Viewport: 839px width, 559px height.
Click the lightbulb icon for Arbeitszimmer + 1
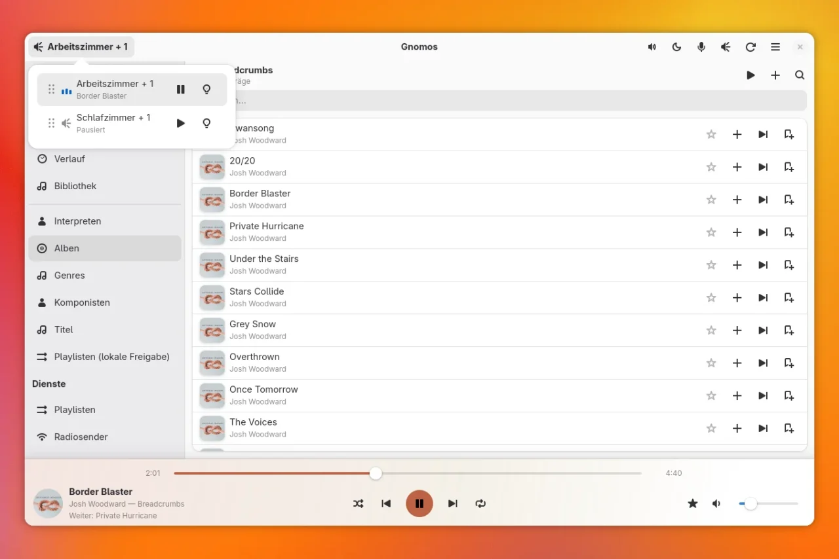pos(206,90)
